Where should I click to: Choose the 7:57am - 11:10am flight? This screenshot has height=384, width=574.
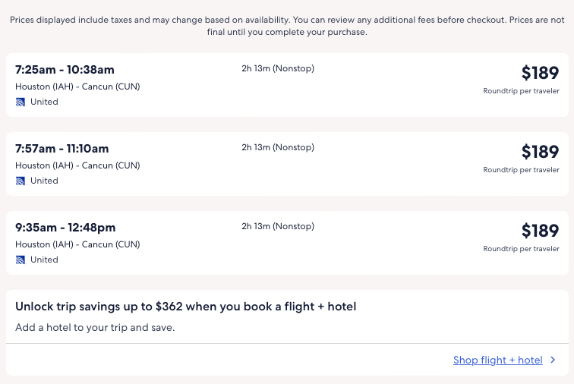[x=62, y=149]
